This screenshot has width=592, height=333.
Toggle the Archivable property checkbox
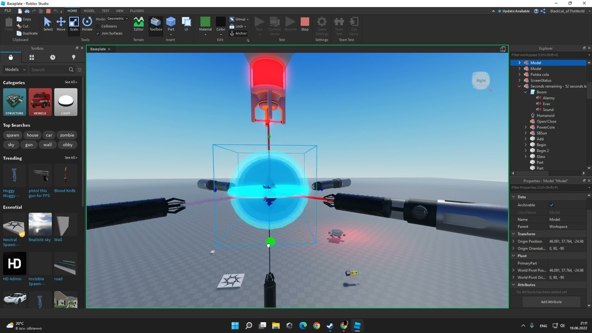point(551,205)
